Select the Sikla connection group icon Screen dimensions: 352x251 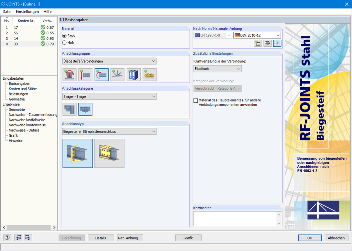(x=150, y=75)
